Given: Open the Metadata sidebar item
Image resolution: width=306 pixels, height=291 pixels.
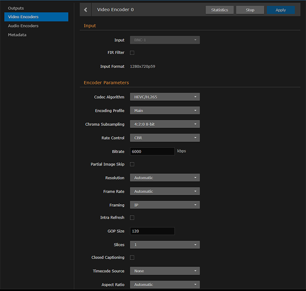Looking at the screenshot, I should pyautogui.click(x=17, y=35).
